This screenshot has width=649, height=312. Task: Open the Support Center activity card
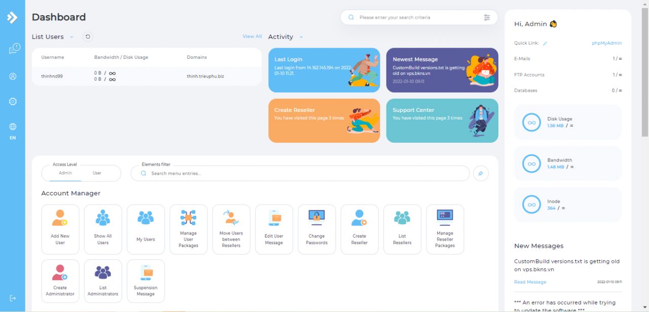tap(442, 121)
